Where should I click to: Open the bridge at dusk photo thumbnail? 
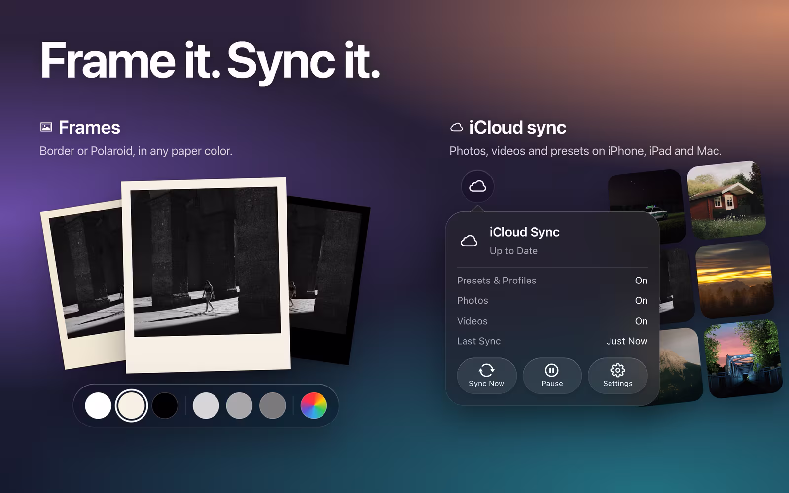743,359
